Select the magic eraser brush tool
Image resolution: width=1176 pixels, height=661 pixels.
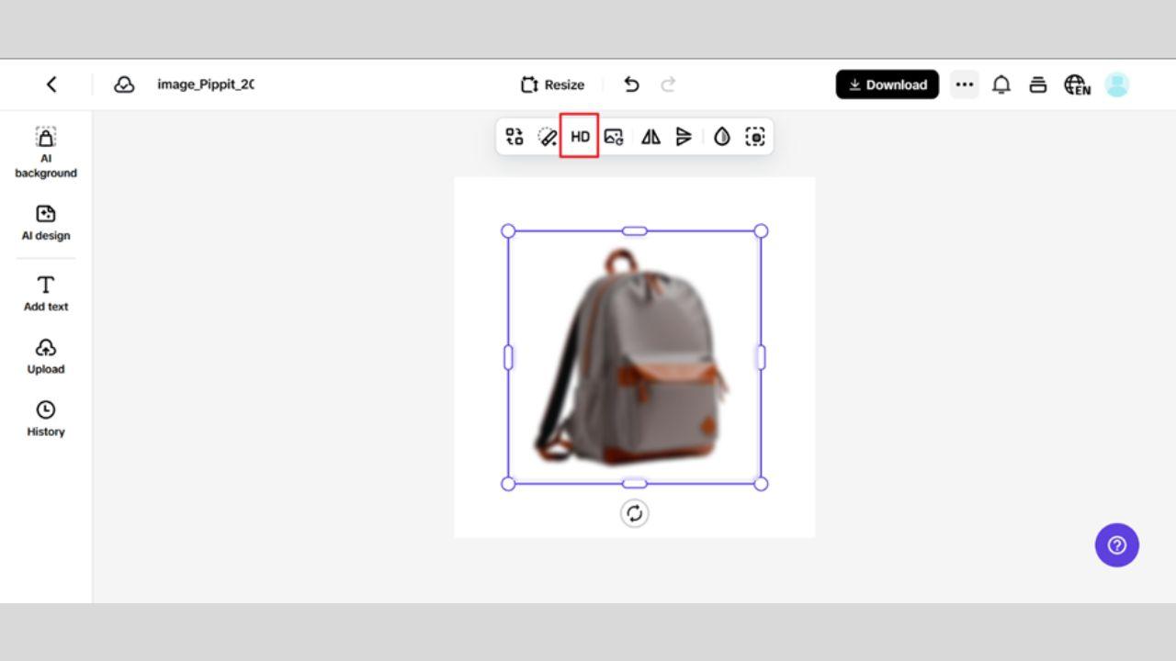(548, 137)
